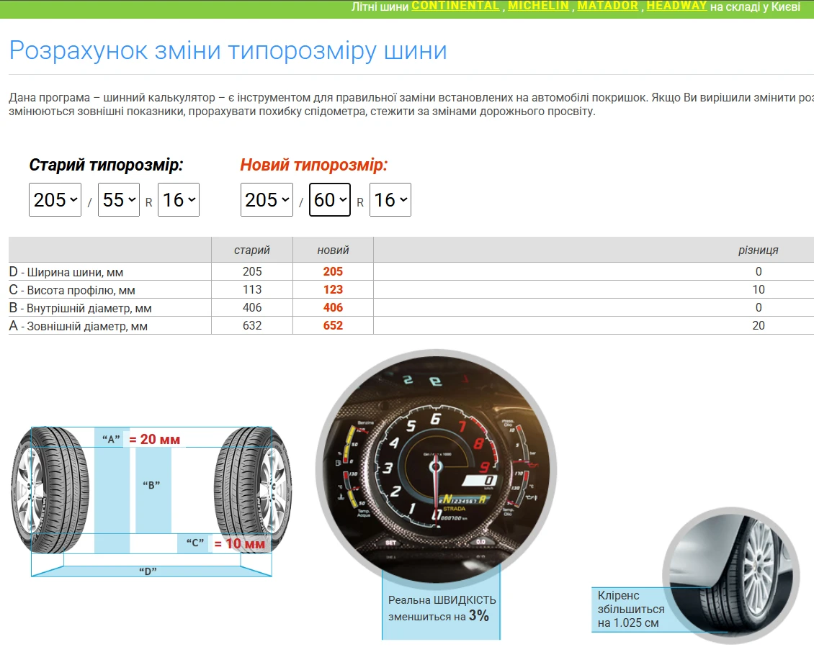
Task: Click the highlighted new value 652
Action: 332,325
